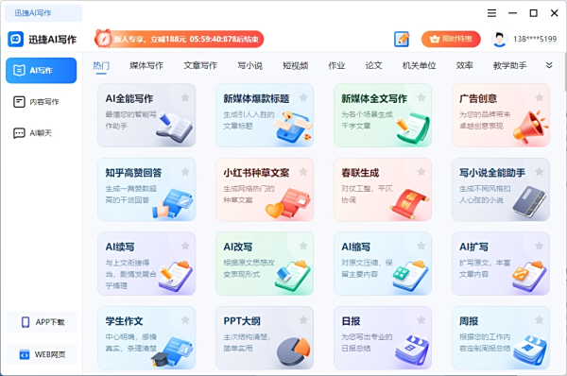Favorite the 写小说全能助手 card star

click(x=540, y=171)
